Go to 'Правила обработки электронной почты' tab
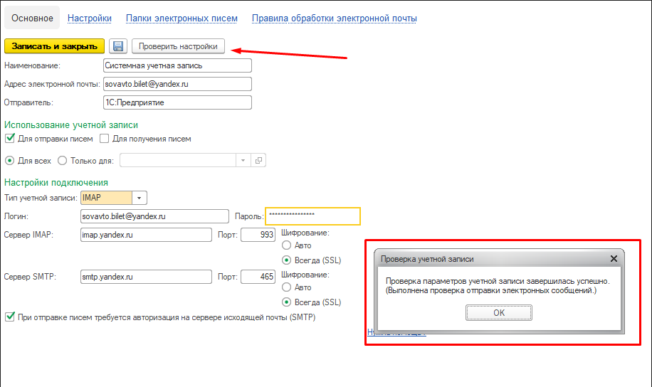The width and height of the screenshot is (652, 387). (334, 18)
